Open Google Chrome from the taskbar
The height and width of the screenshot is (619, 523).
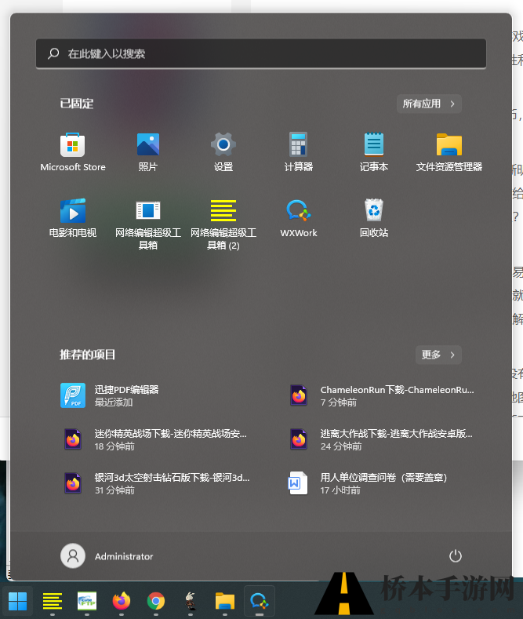(x=156, y=601)
